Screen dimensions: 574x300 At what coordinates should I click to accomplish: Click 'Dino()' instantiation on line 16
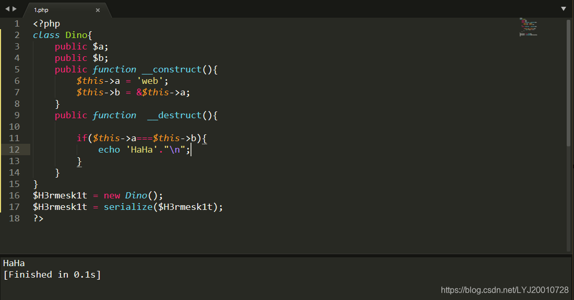coord(141,195)
